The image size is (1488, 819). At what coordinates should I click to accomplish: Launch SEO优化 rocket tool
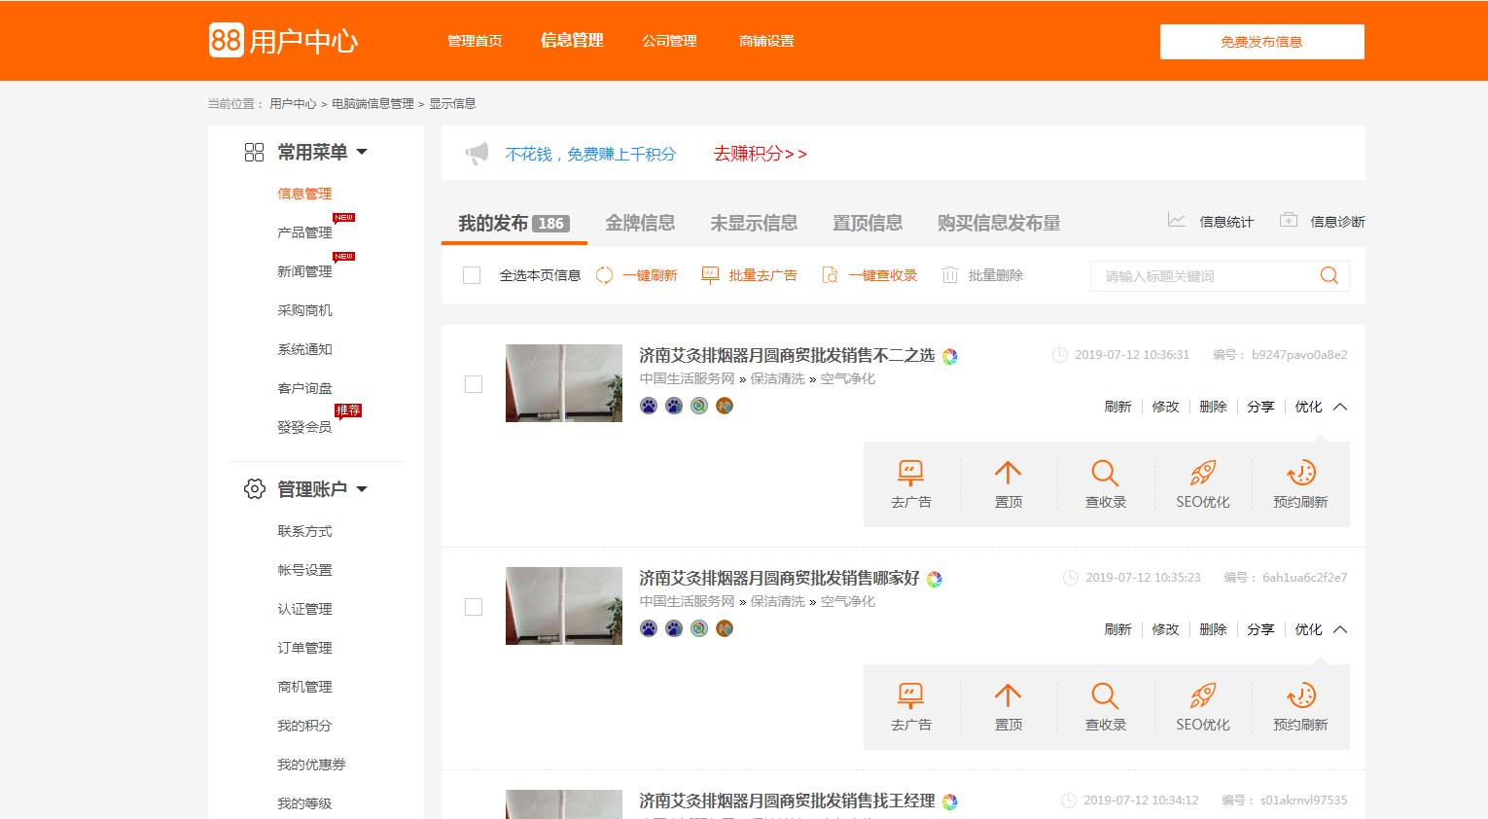coord(1203,474)
